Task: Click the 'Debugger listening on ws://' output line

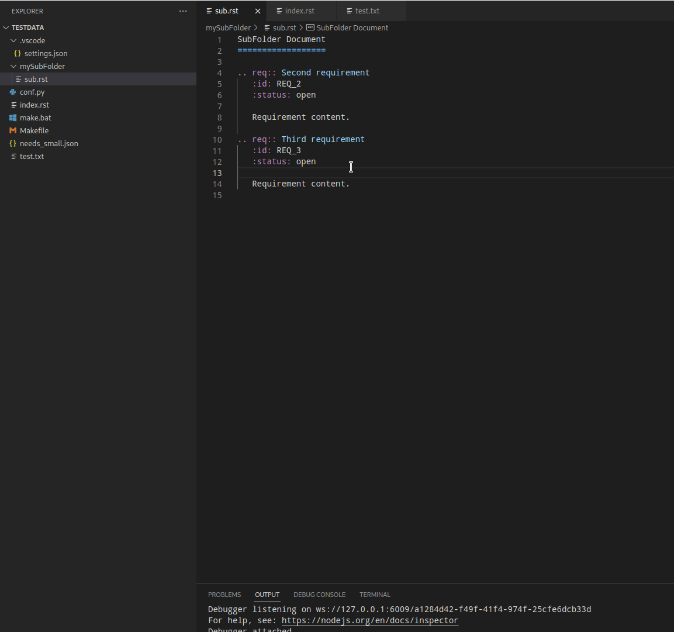Action: [399, 609]
